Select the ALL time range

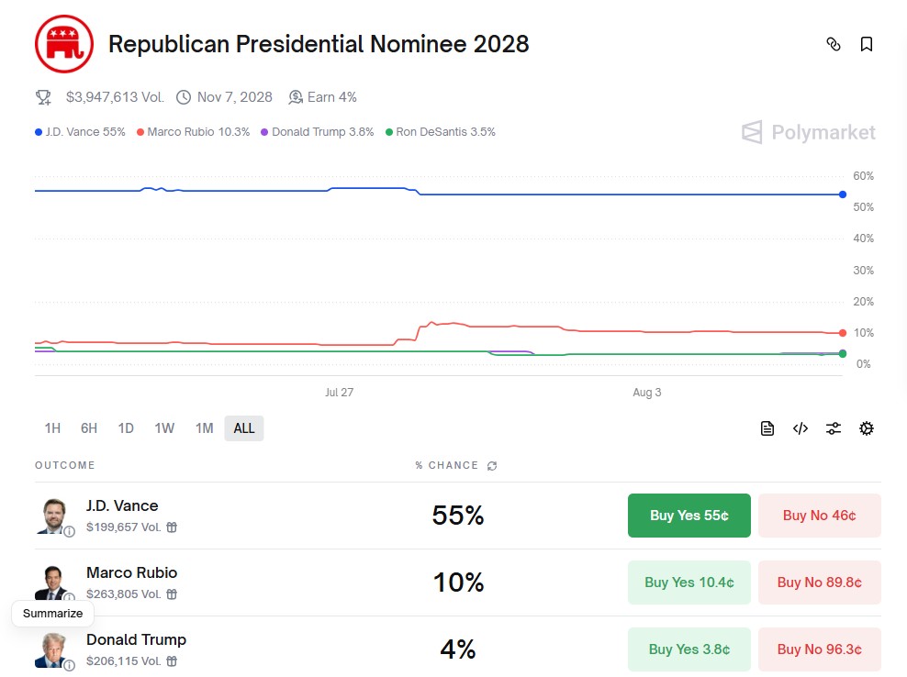244,428
